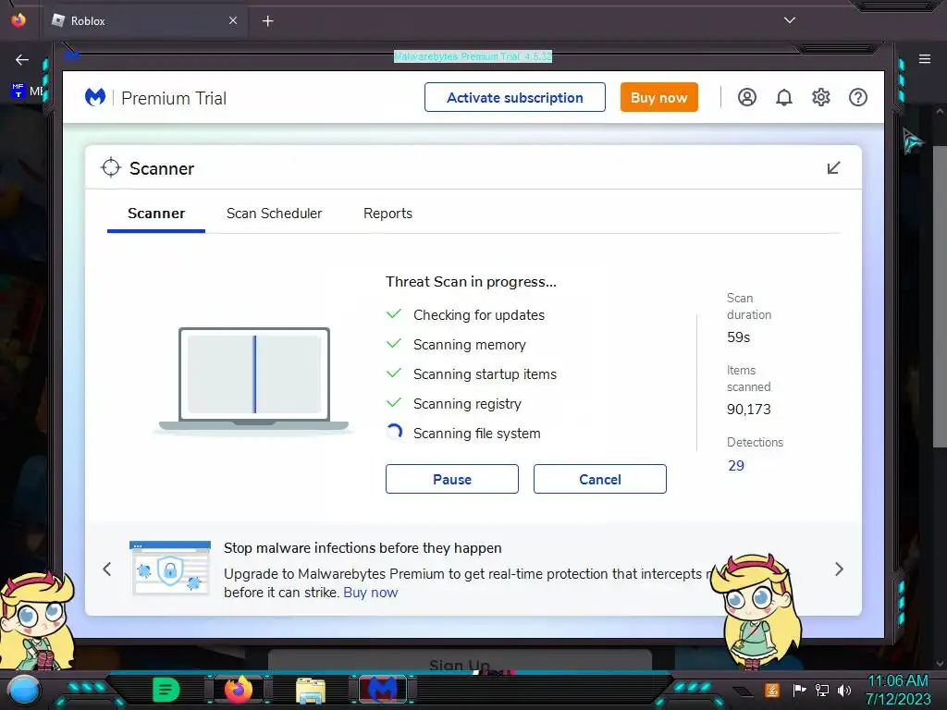Open the Malwarebytes help question mark

(857, 97)
